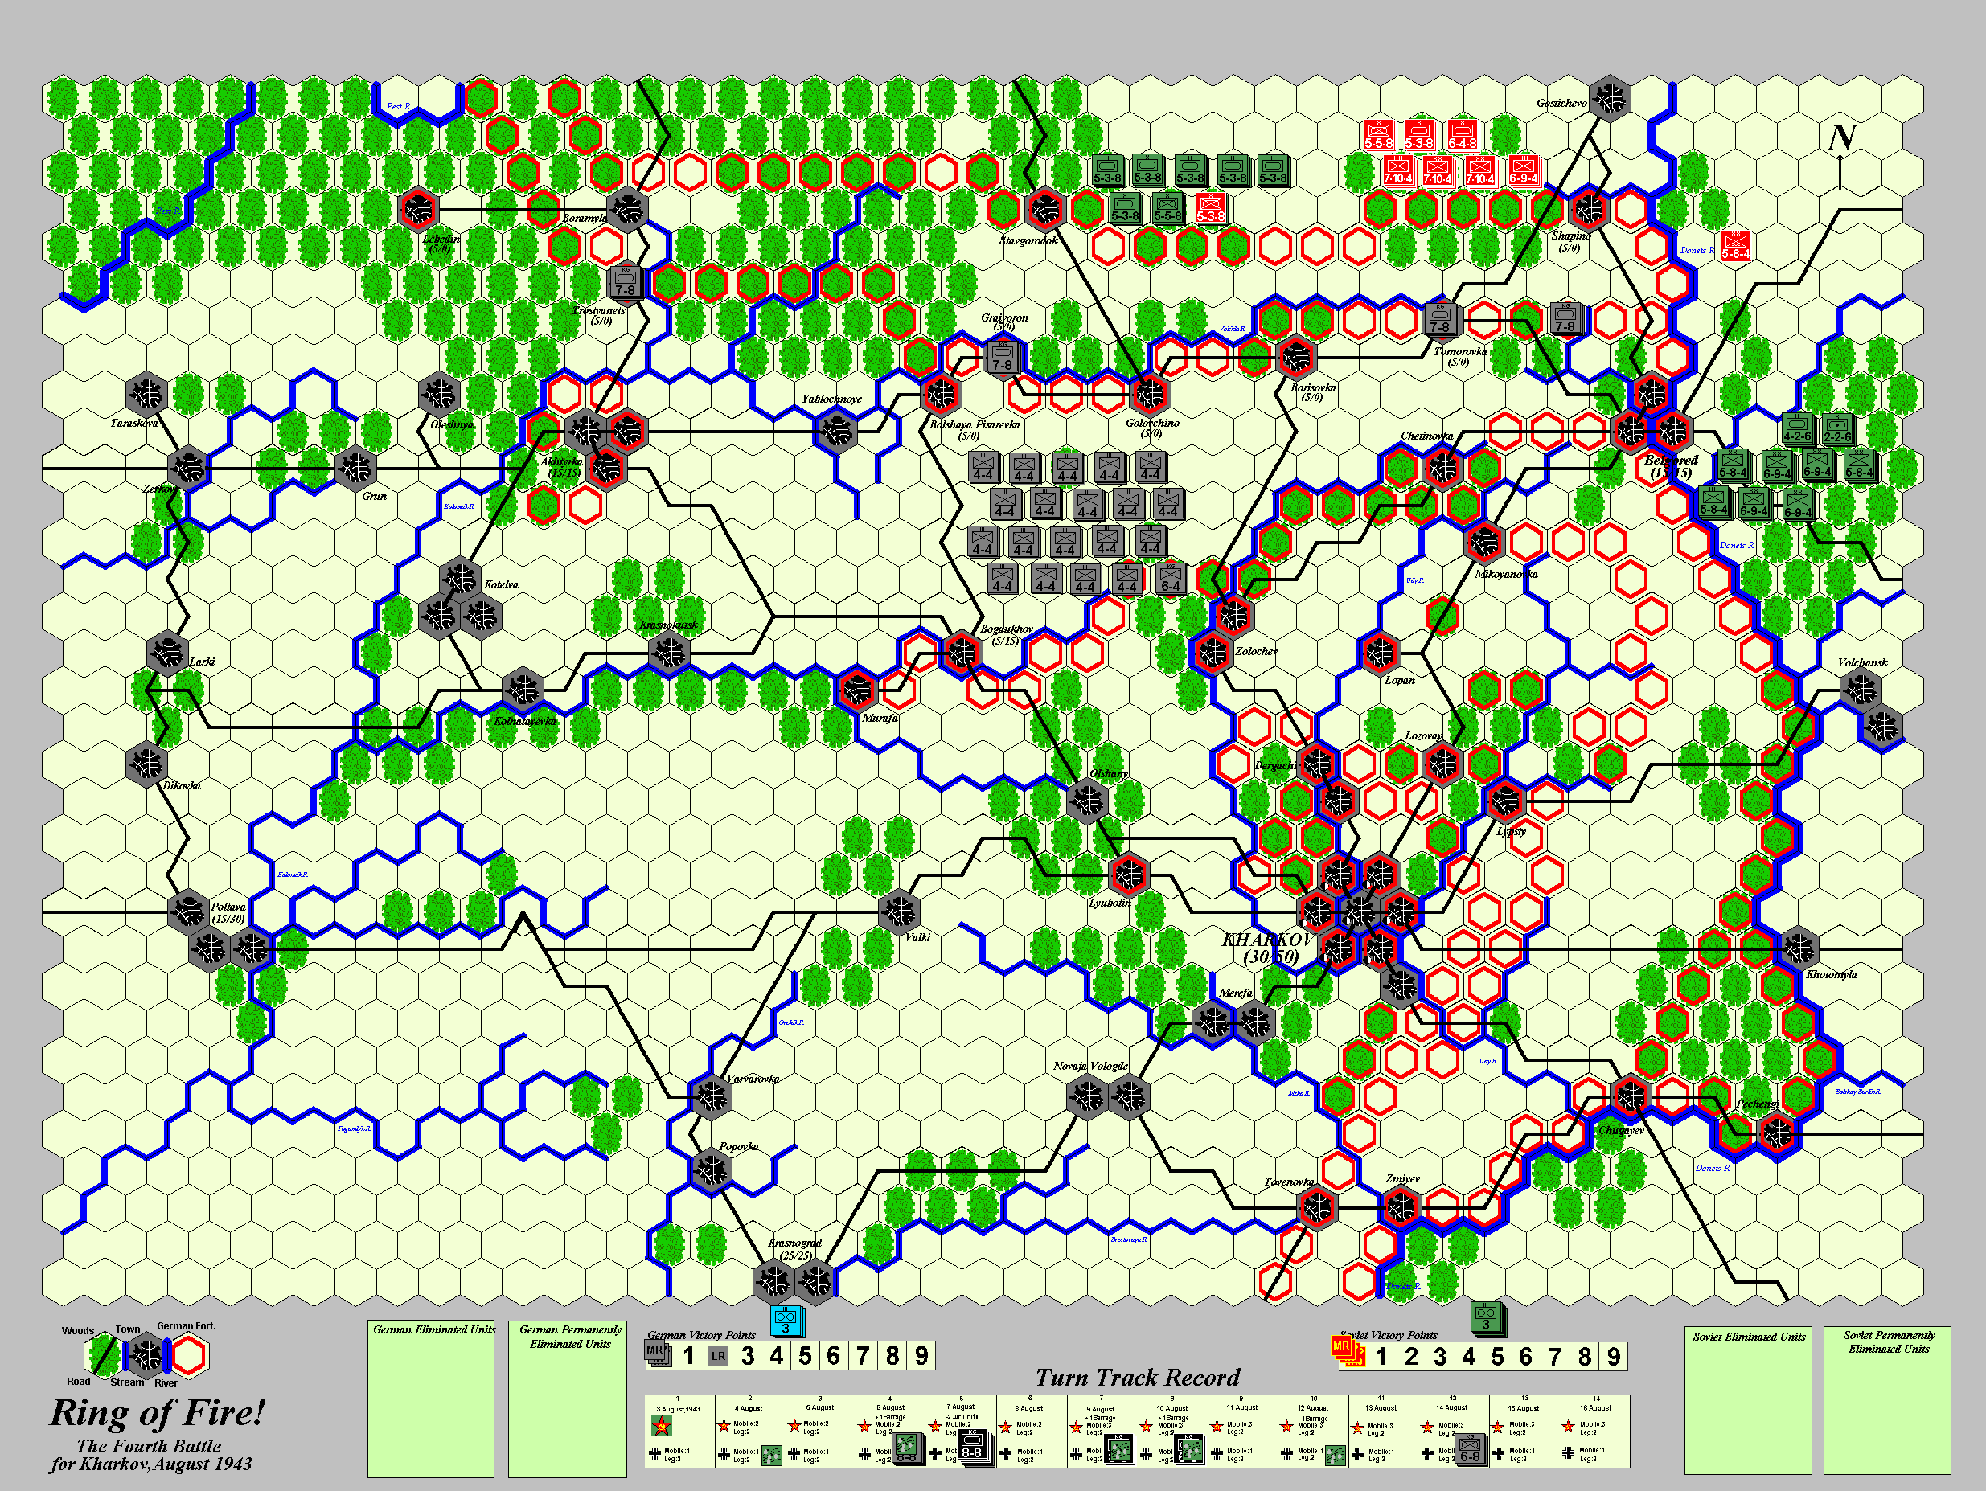Select the grey 7-8 KG counter at Trostyanets
Screen dimensions: 1986x1491
[x=626, y=282]
